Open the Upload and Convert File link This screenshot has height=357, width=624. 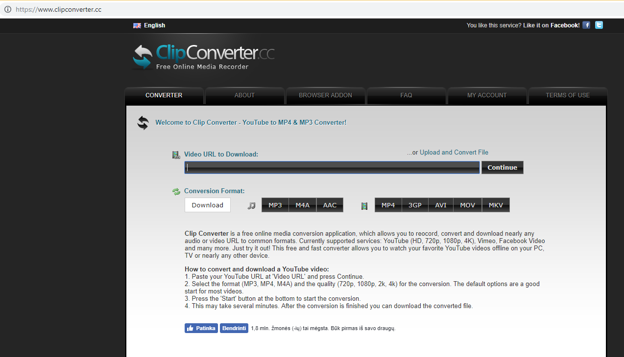(454, 153)
